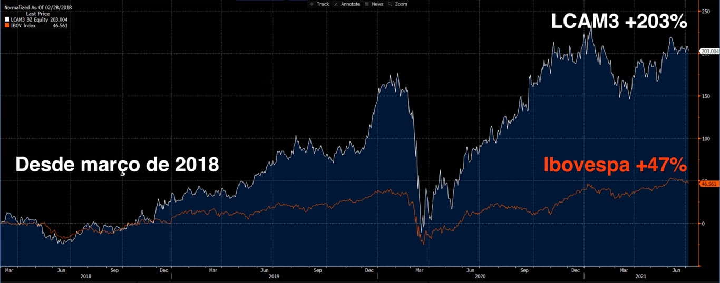Screen dimensions: 720x283
Task: Select the 2018 year label on time axis
Action: (85, 276)
